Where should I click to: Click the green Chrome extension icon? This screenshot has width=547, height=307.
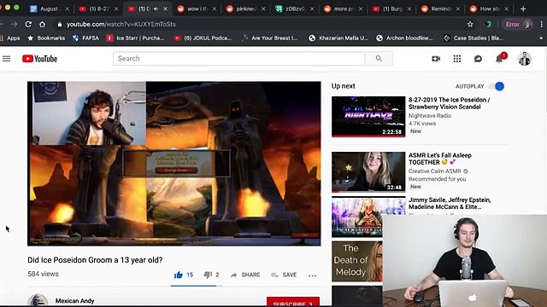(x=489, y=24)
